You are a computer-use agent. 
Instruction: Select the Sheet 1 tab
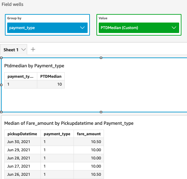tap(13, 50)
